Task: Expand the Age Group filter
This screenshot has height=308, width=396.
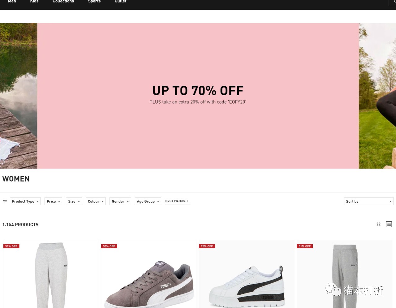Action: (148, 201)
